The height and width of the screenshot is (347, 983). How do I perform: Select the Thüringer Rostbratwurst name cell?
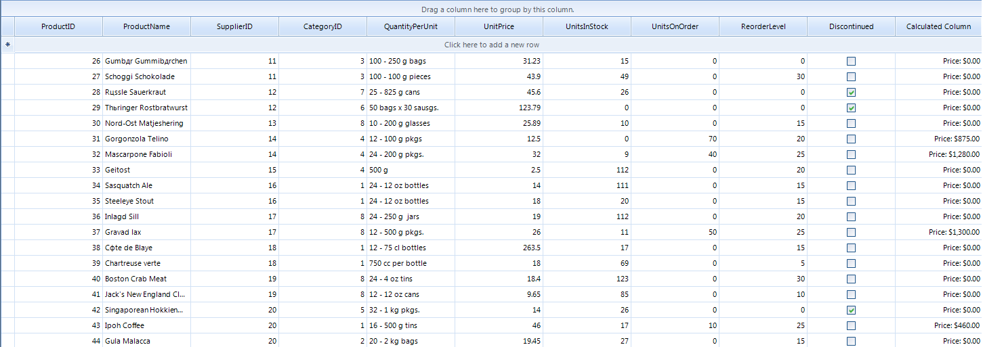(146, 108)
